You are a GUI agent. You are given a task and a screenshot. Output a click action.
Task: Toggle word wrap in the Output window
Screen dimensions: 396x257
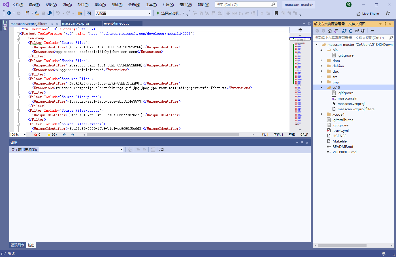(x=161, y=150)
